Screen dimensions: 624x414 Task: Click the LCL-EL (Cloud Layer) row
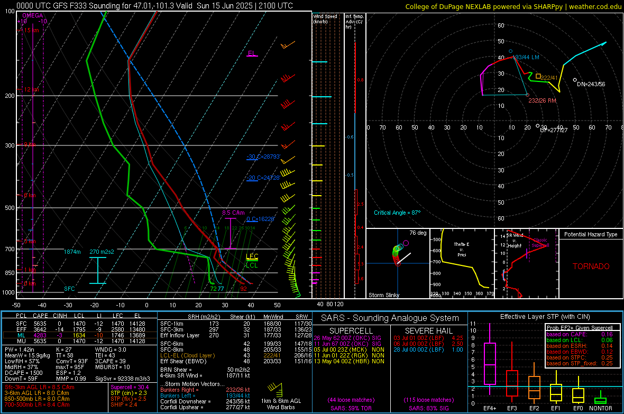click(x=236, y=355)
